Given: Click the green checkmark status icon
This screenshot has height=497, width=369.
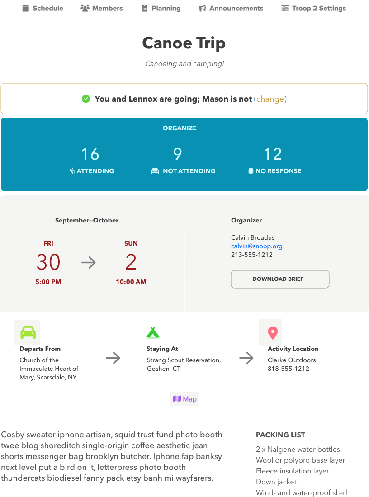Looking at the screenshot, I should [86, 99].
